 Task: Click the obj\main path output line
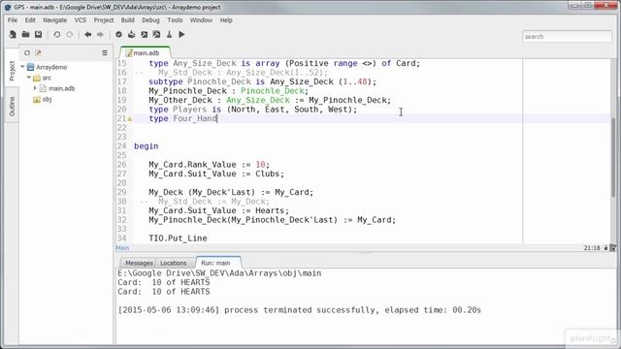pos(219,273)
